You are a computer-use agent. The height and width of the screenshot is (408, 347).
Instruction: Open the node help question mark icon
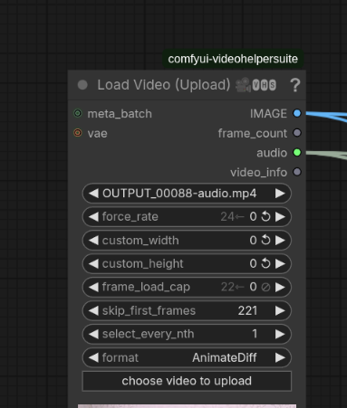(295, 85)
